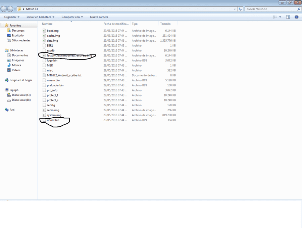Click the Forward navigation arrow
Viewport: 302px width, 242px height.
10,9
